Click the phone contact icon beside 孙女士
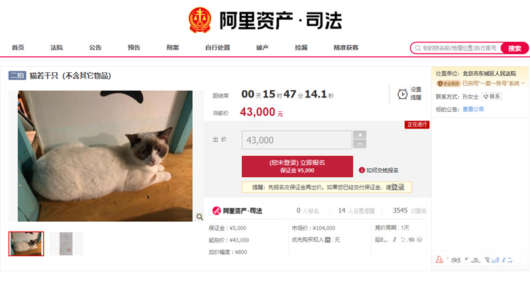Image resolution: width=530 pixels, height=282 pixels. point(486,97)
